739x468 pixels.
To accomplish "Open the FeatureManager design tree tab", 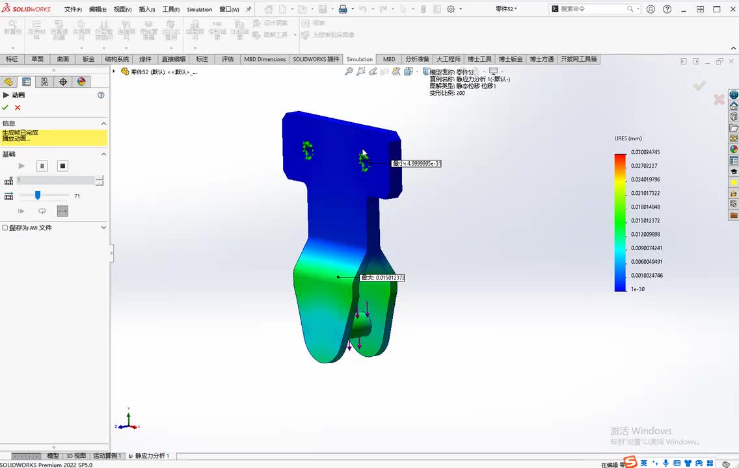I will click(8, 82).
